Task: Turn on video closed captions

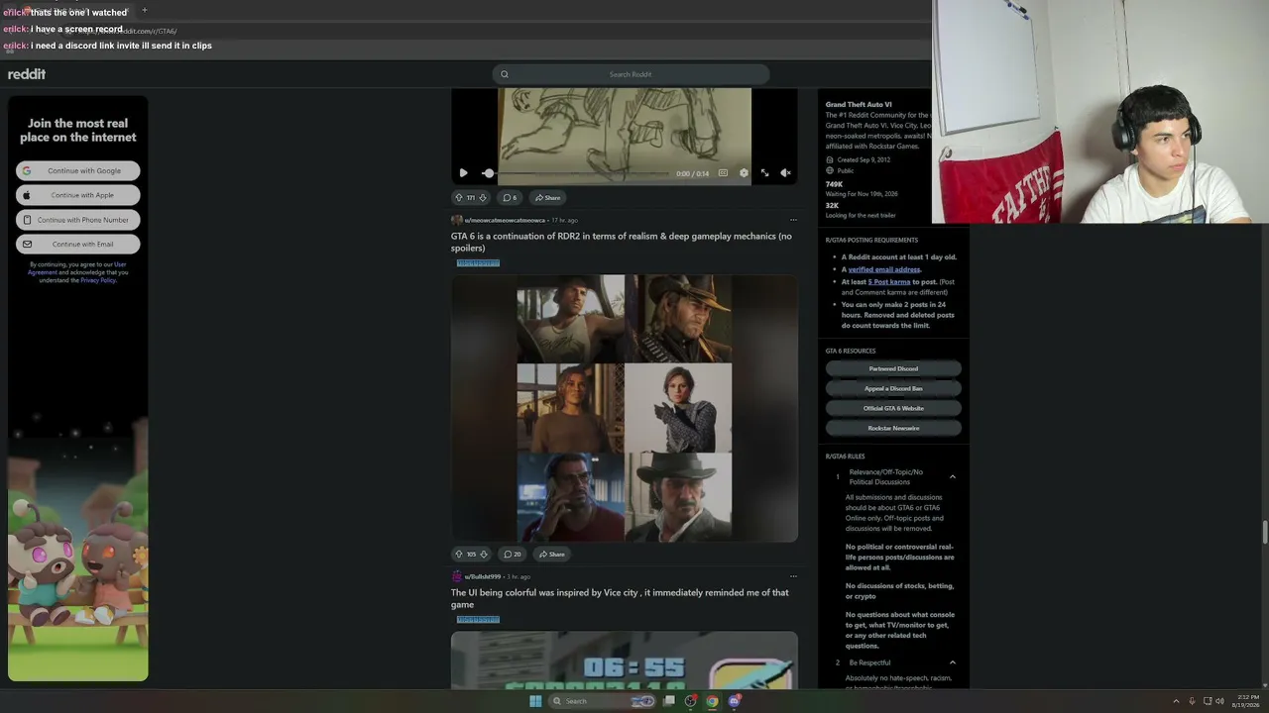Action: [x=723, y=173]
